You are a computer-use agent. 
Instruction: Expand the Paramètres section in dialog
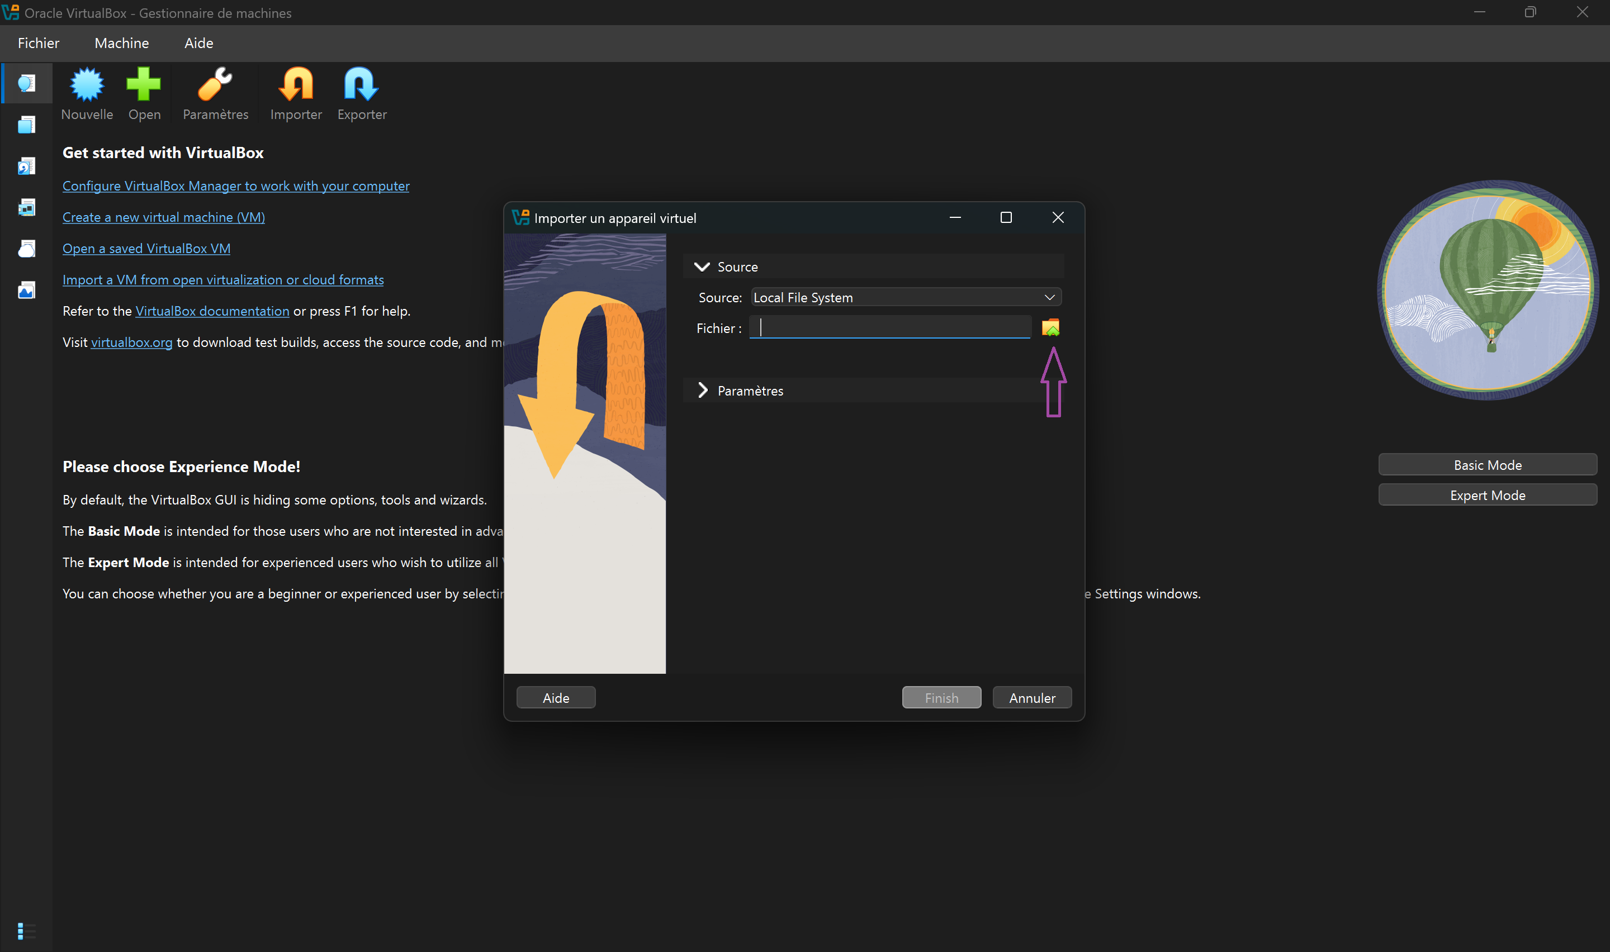click(x=703, y=391)
